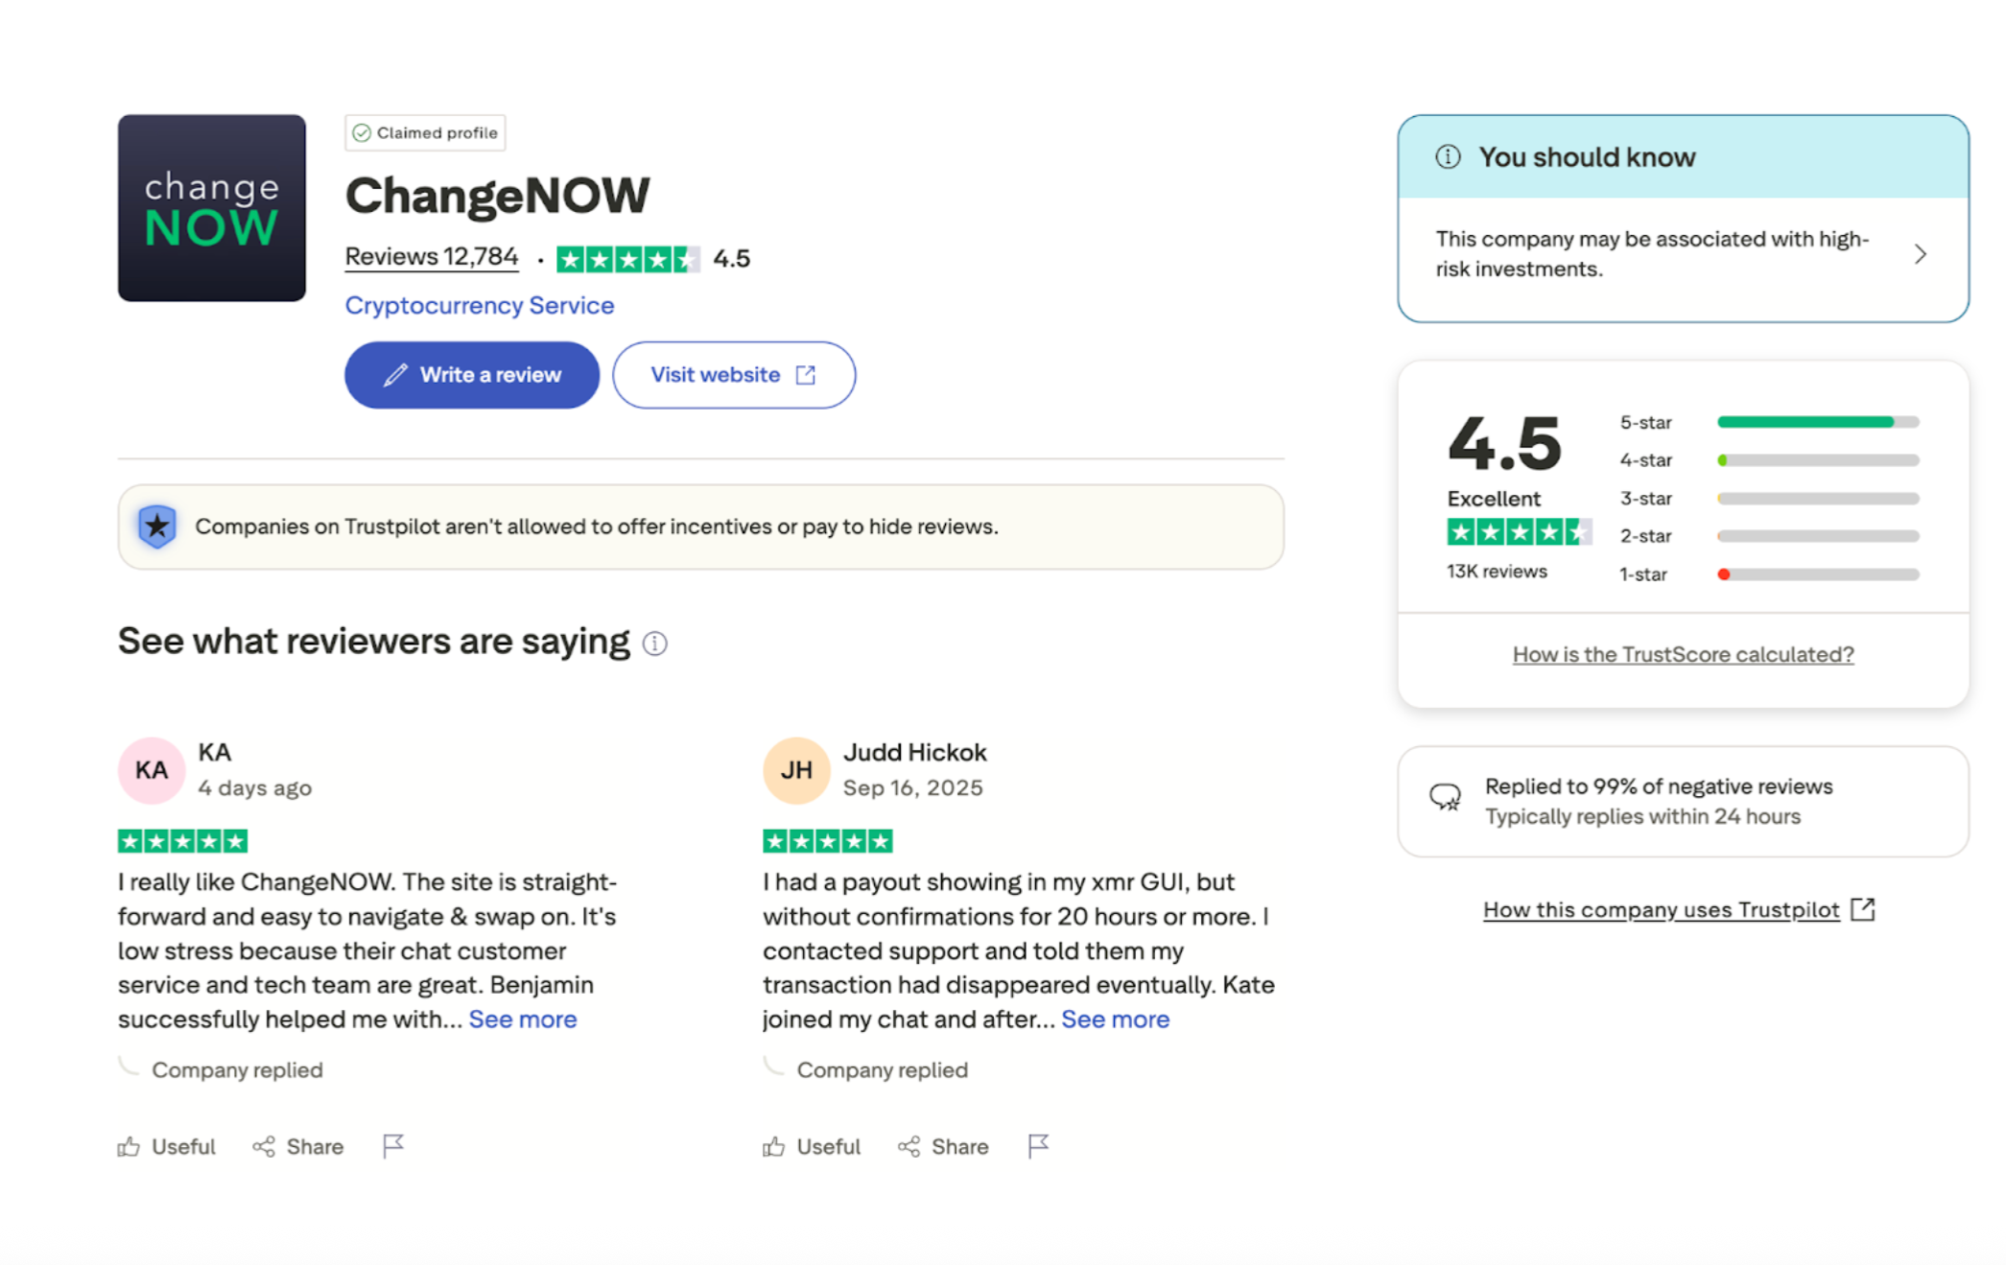The width and height of the screenshot is (2006, 1265).
Task: Click the KA reviewer avatar
Action: (x=151, y=770)
